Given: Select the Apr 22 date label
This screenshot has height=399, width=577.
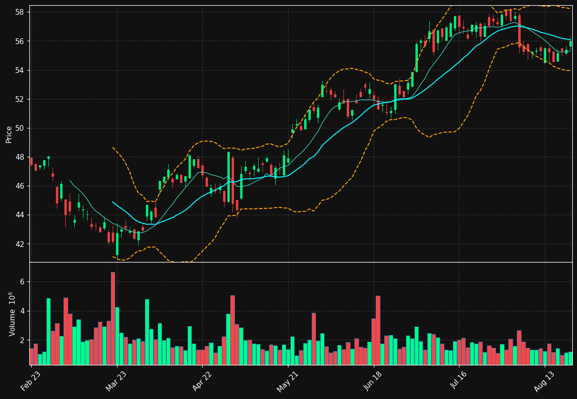Looking at the screenshot, I should coord(202,380).
